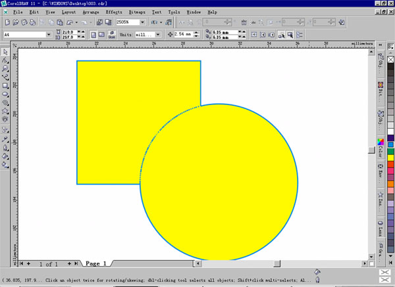The image size is (395, 287).
Task: Click the Import icon
Action: [99, 22]
